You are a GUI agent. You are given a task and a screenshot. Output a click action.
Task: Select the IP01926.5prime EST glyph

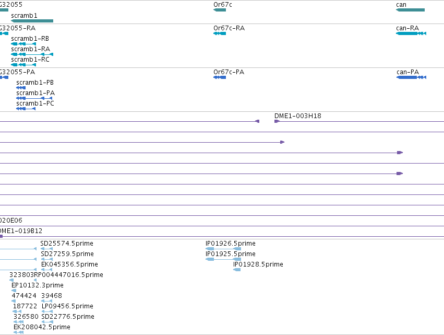[x=223, y=249]
